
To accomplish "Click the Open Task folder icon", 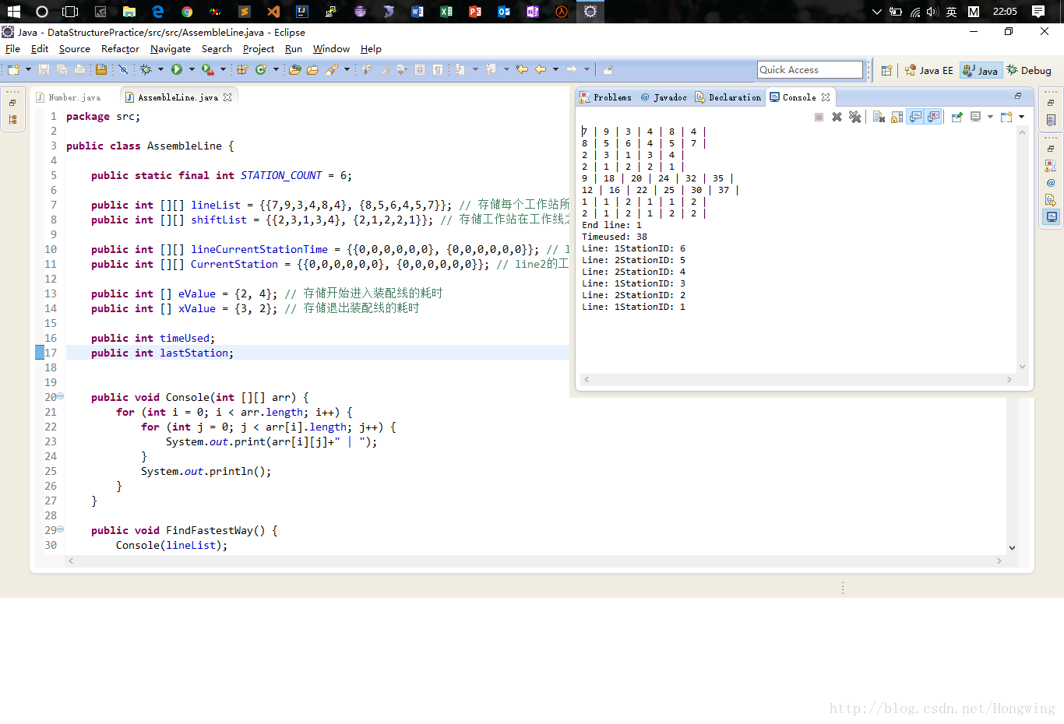I will click(x=312, y=69).
